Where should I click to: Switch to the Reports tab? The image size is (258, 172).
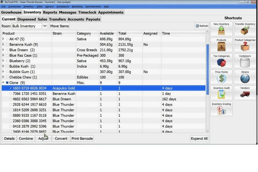click(x=50, y=12)
